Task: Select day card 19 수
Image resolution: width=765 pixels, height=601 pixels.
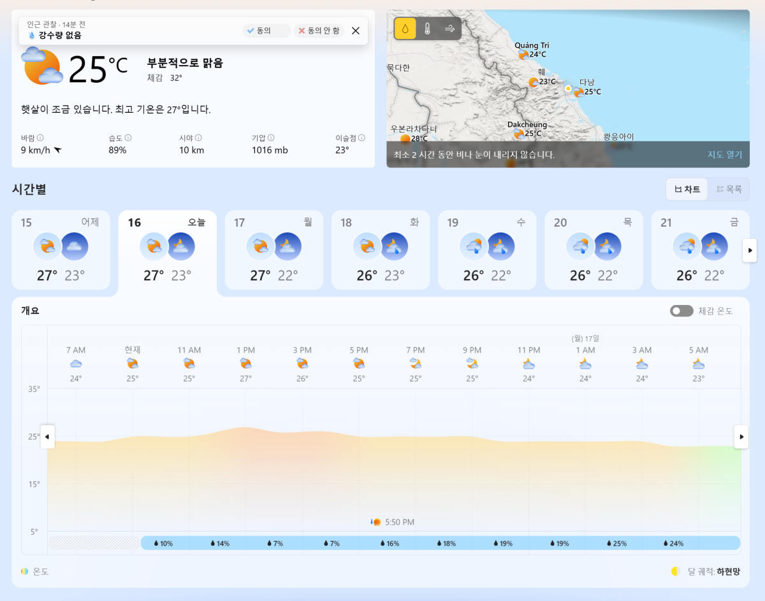Action: click(x=487, y=250)
